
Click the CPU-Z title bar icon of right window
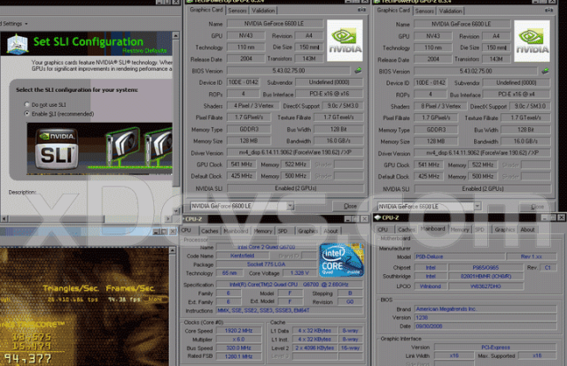pyautogui.click(x=377, y=217)
